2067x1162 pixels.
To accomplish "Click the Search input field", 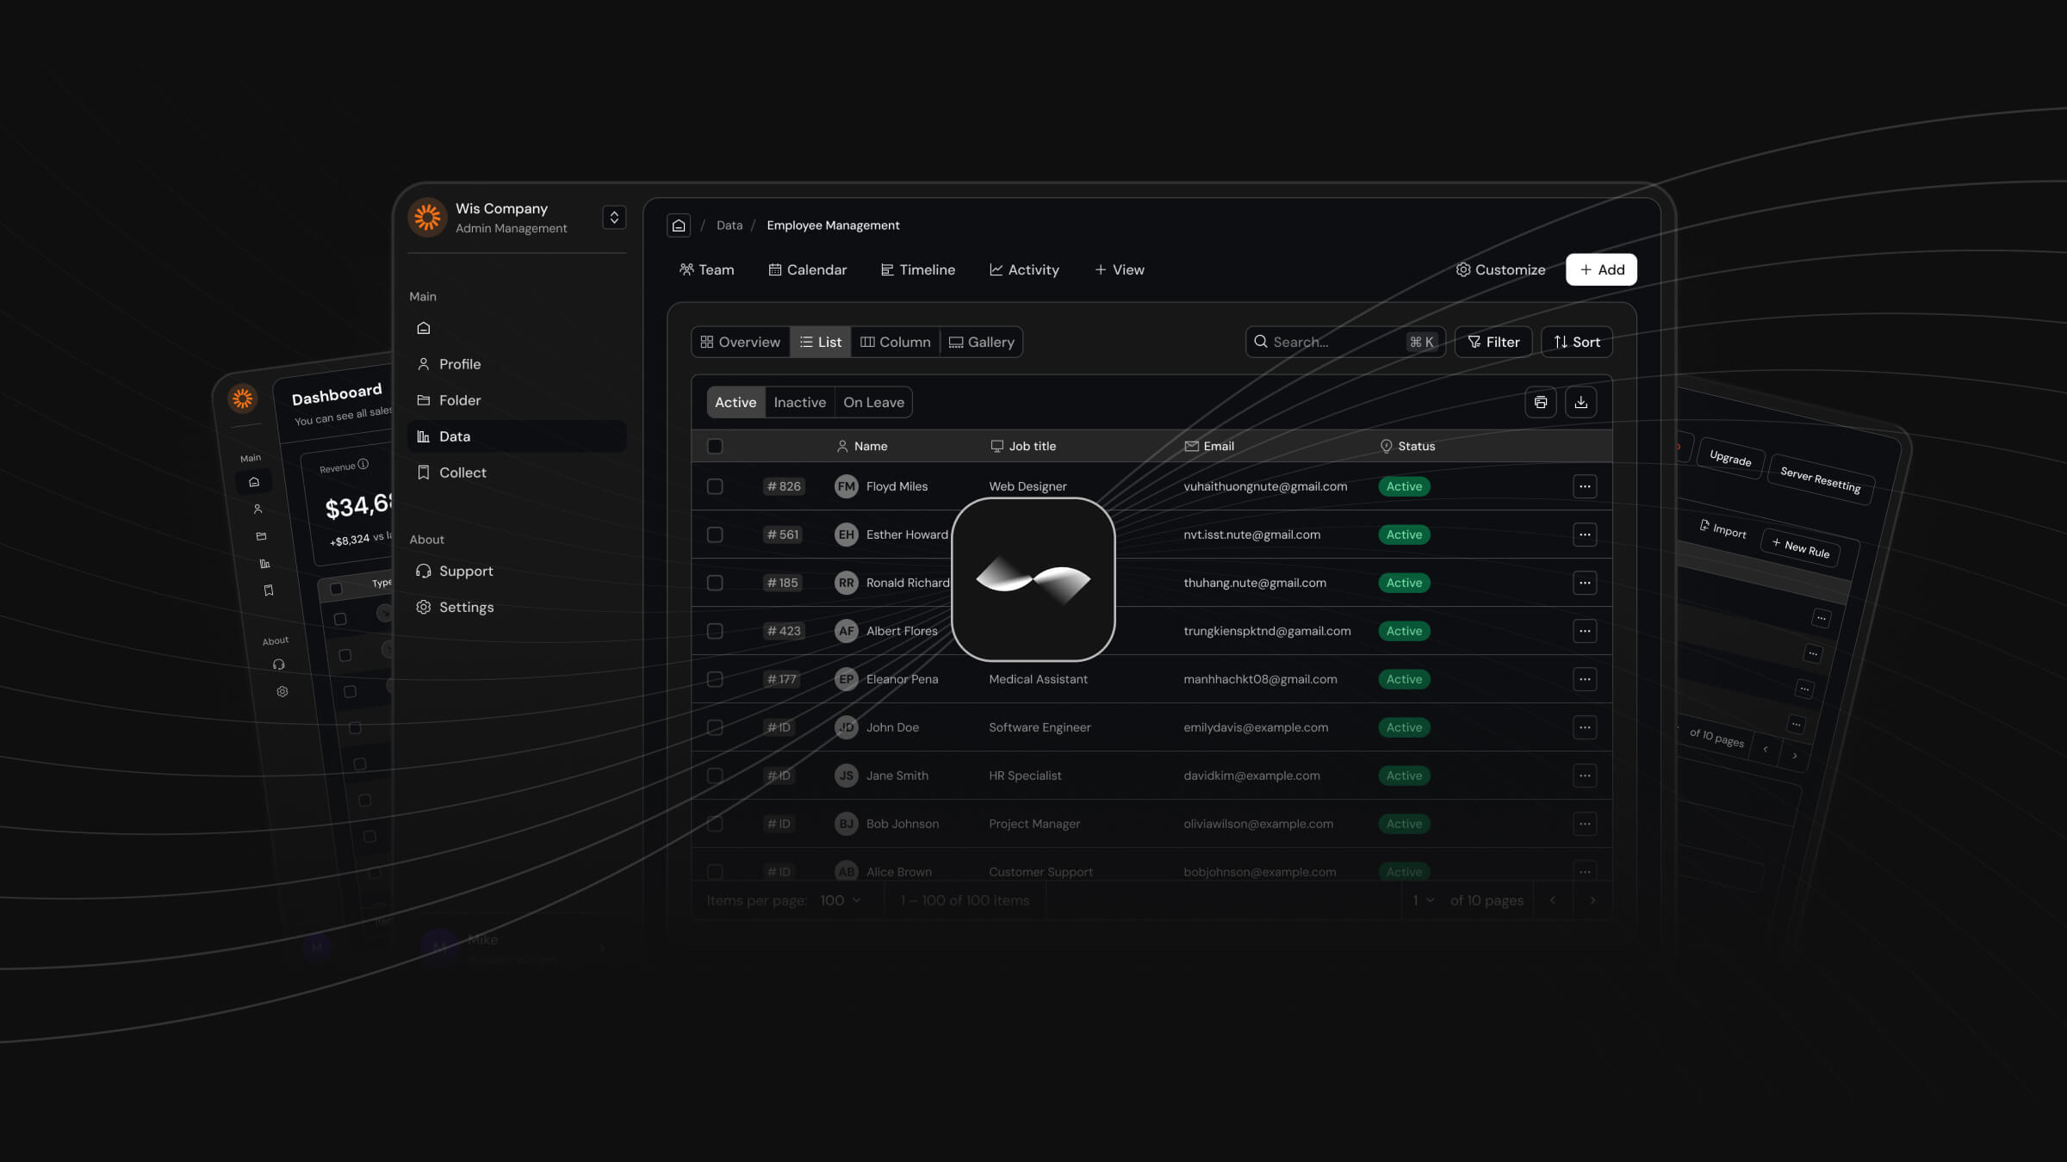I will point(1345,342).
